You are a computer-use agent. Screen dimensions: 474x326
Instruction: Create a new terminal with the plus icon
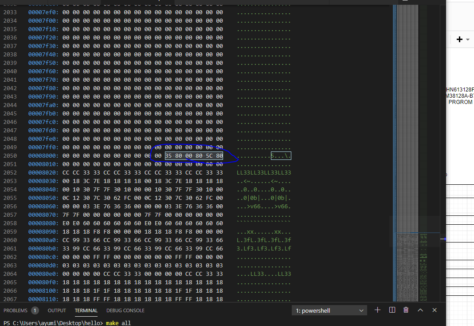click(x=378, y=310)
